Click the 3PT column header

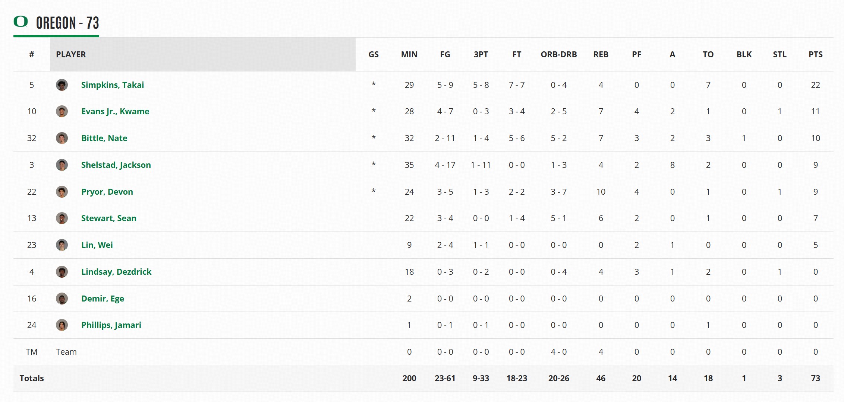481,54
